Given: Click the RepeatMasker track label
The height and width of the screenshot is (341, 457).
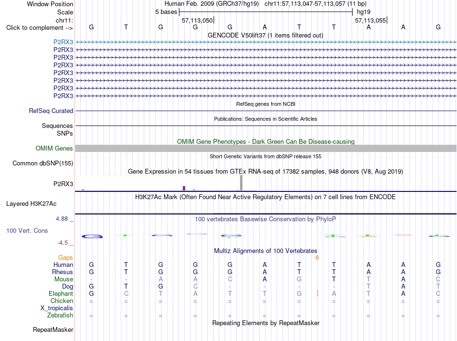Looking at the screenshot, I should pyautogui.click(x=53, y=329).
